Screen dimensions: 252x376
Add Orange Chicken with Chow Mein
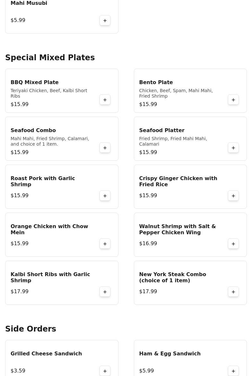click(105, 244)
